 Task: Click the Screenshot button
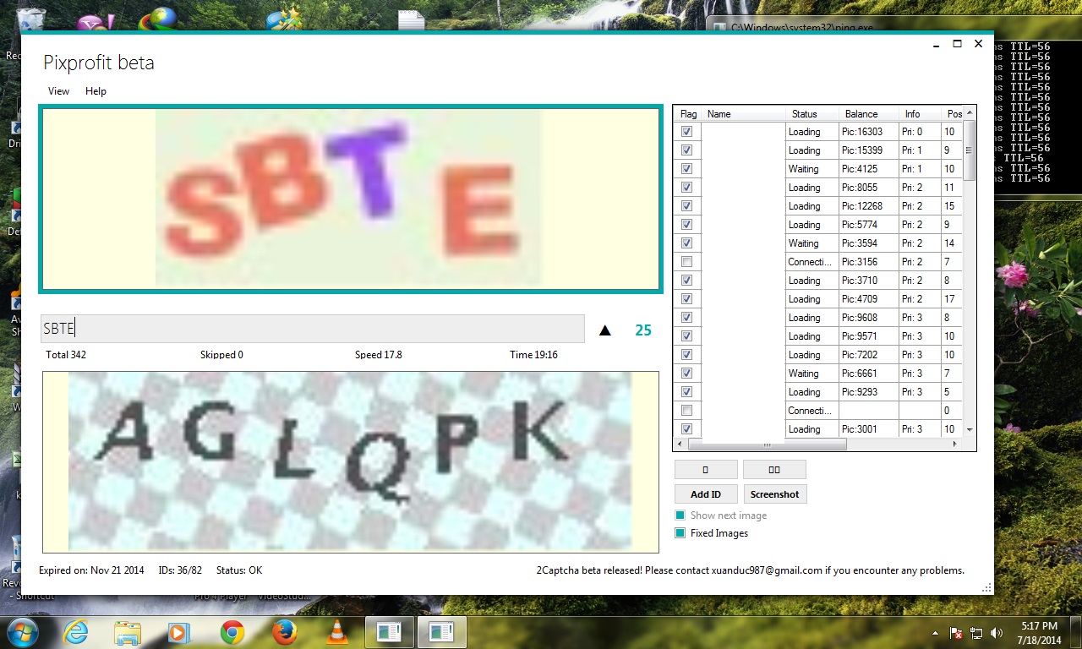click(x=775, y=494)
